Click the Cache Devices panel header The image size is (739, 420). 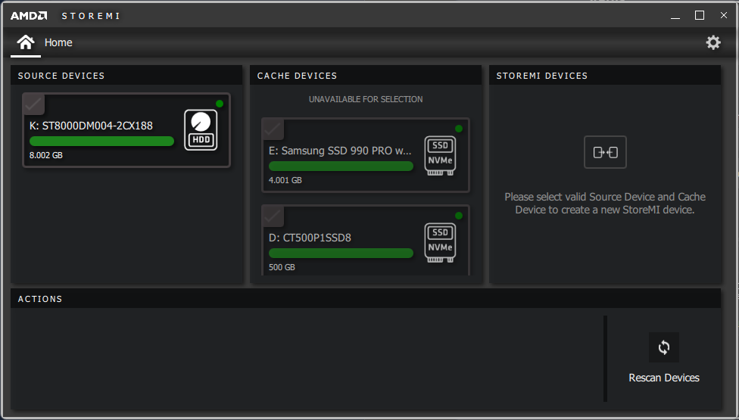coord(366,76)
